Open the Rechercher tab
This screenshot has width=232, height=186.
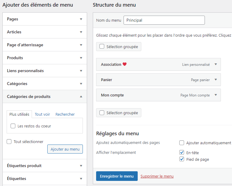[65, 114]
